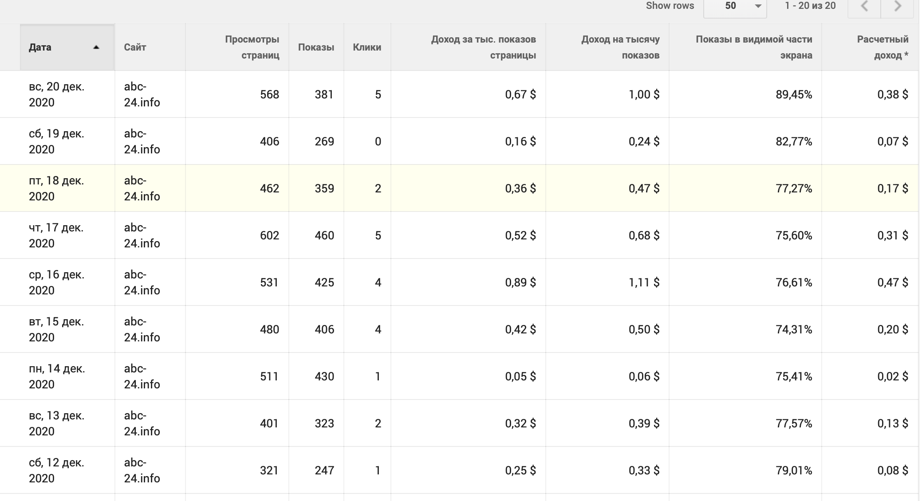Click viewability value 77,27%
The height and width of the screenshot is (501, 922).
click(794, 188)
